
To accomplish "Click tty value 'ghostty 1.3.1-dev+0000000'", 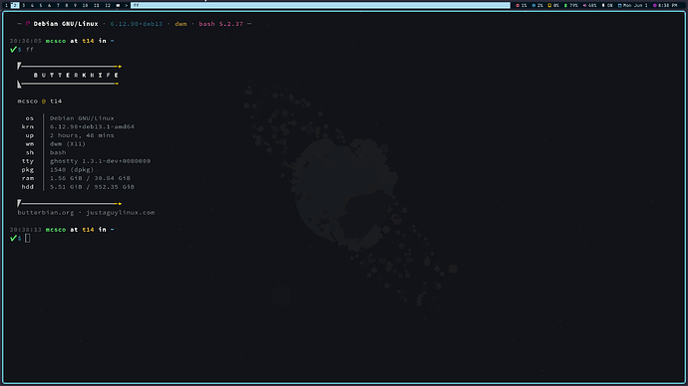I will point(100,160).
